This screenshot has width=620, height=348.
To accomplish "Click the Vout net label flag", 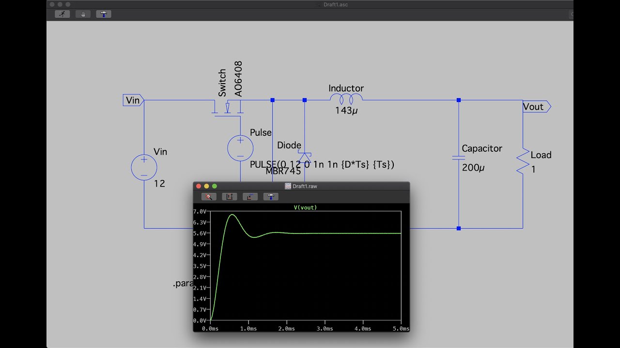I will pos(537,107).
